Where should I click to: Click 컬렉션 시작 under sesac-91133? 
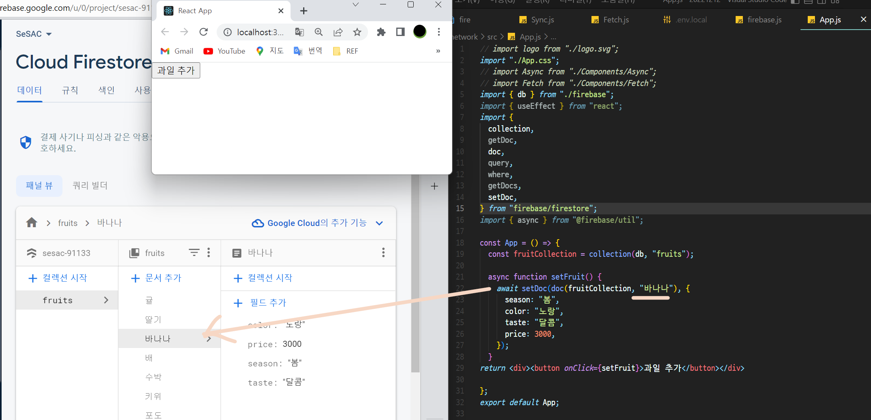tap(58, 278)
